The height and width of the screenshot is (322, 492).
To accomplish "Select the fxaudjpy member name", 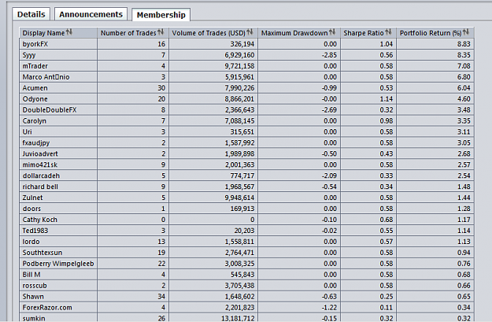I will point(35,142).
